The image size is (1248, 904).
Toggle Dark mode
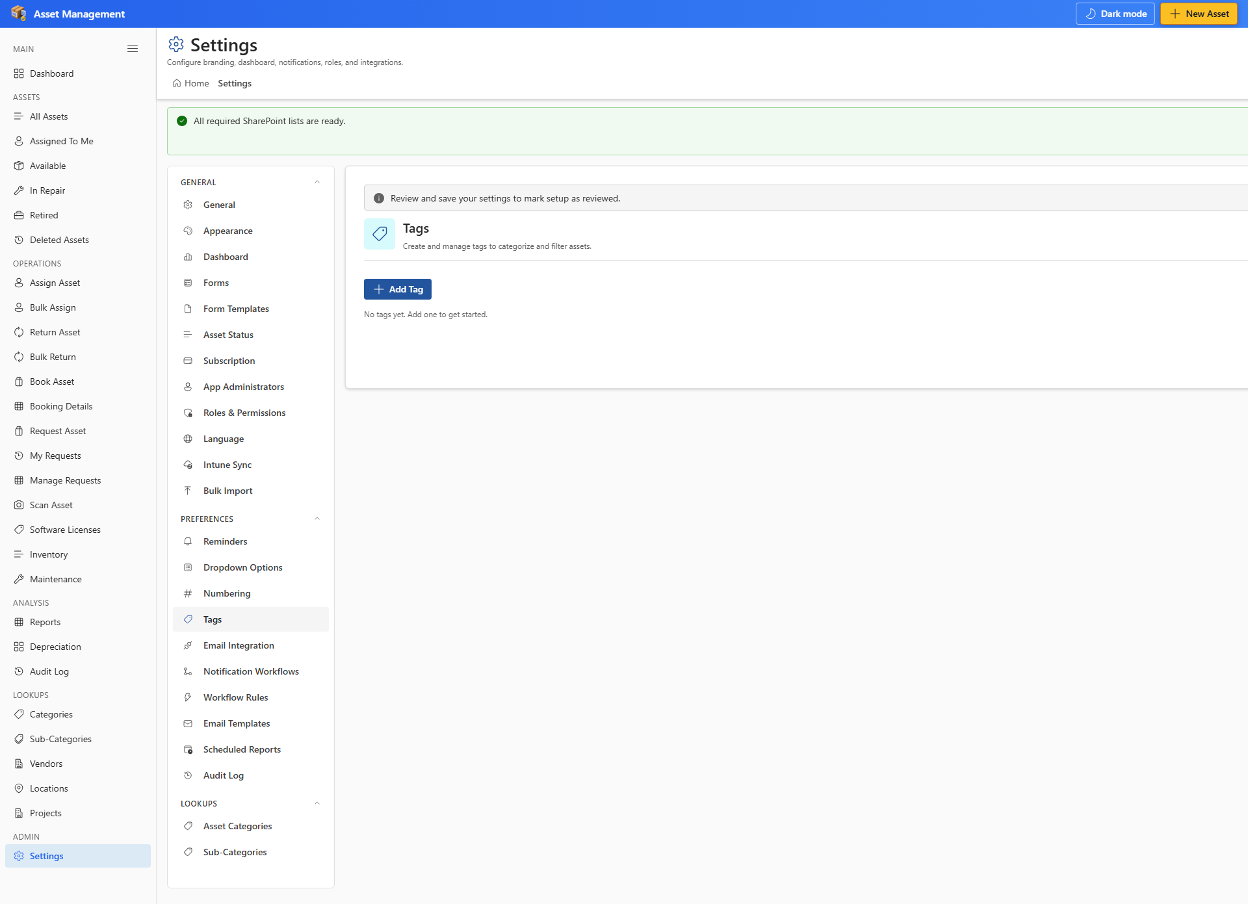[x=1115, y=14]
